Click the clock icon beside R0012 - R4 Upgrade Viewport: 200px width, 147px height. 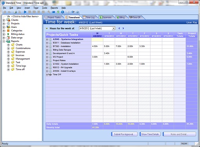click(50, 67)
